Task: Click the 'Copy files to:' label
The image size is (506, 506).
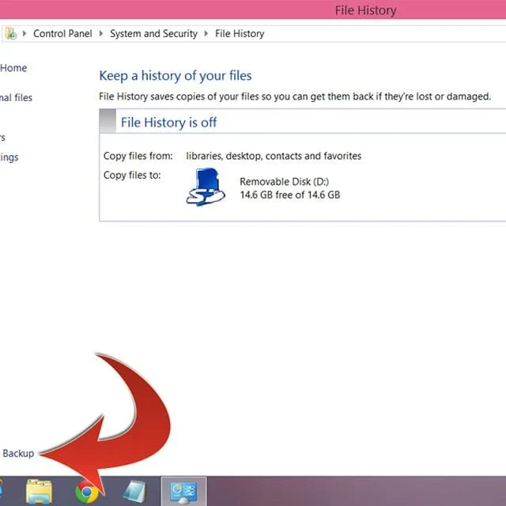Action: pos(132,175)
